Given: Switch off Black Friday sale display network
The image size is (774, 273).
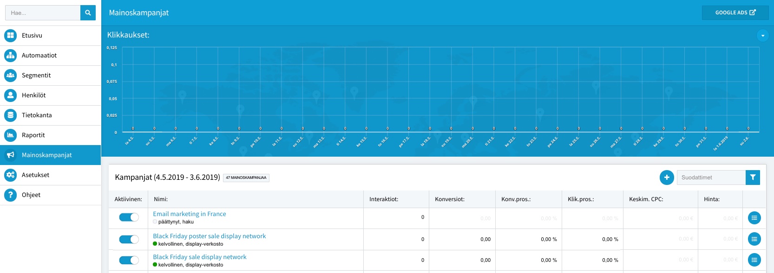Looking at the screenshot, I should click(129, 260).
